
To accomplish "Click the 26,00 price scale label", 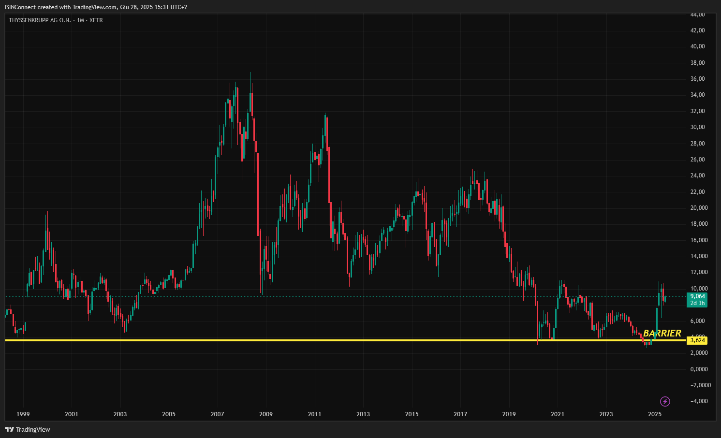I will pos(698,160).
